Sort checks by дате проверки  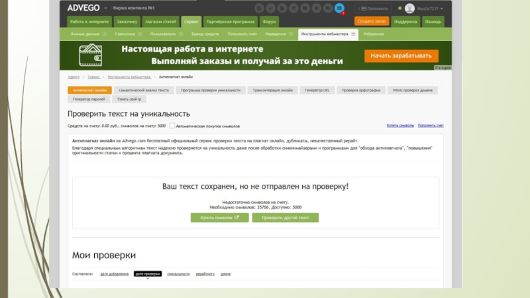point(148,274)
